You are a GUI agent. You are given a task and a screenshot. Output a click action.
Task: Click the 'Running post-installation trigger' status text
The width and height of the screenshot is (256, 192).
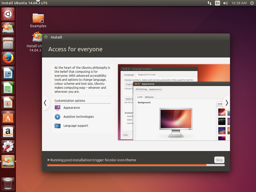click(93, 160)
